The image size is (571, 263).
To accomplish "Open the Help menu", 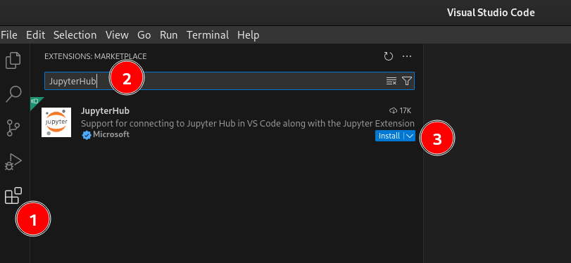I will 249,35.
